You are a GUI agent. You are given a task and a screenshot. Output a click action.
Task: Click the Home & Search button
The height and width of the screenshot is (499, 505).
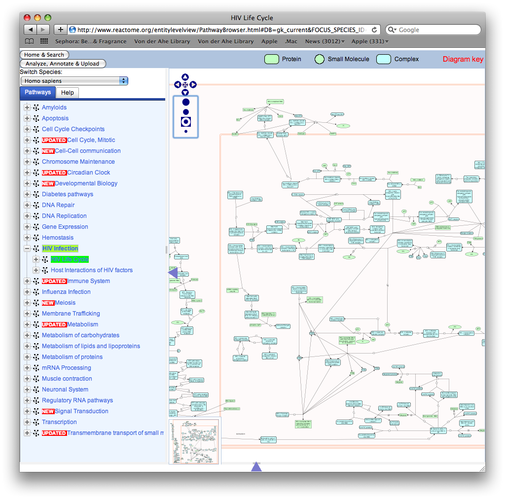point(44,55)
